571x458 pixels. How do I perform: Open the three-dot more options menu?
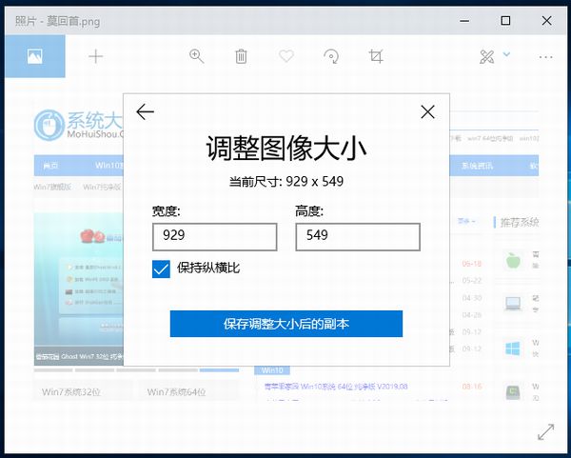point(545,56)
